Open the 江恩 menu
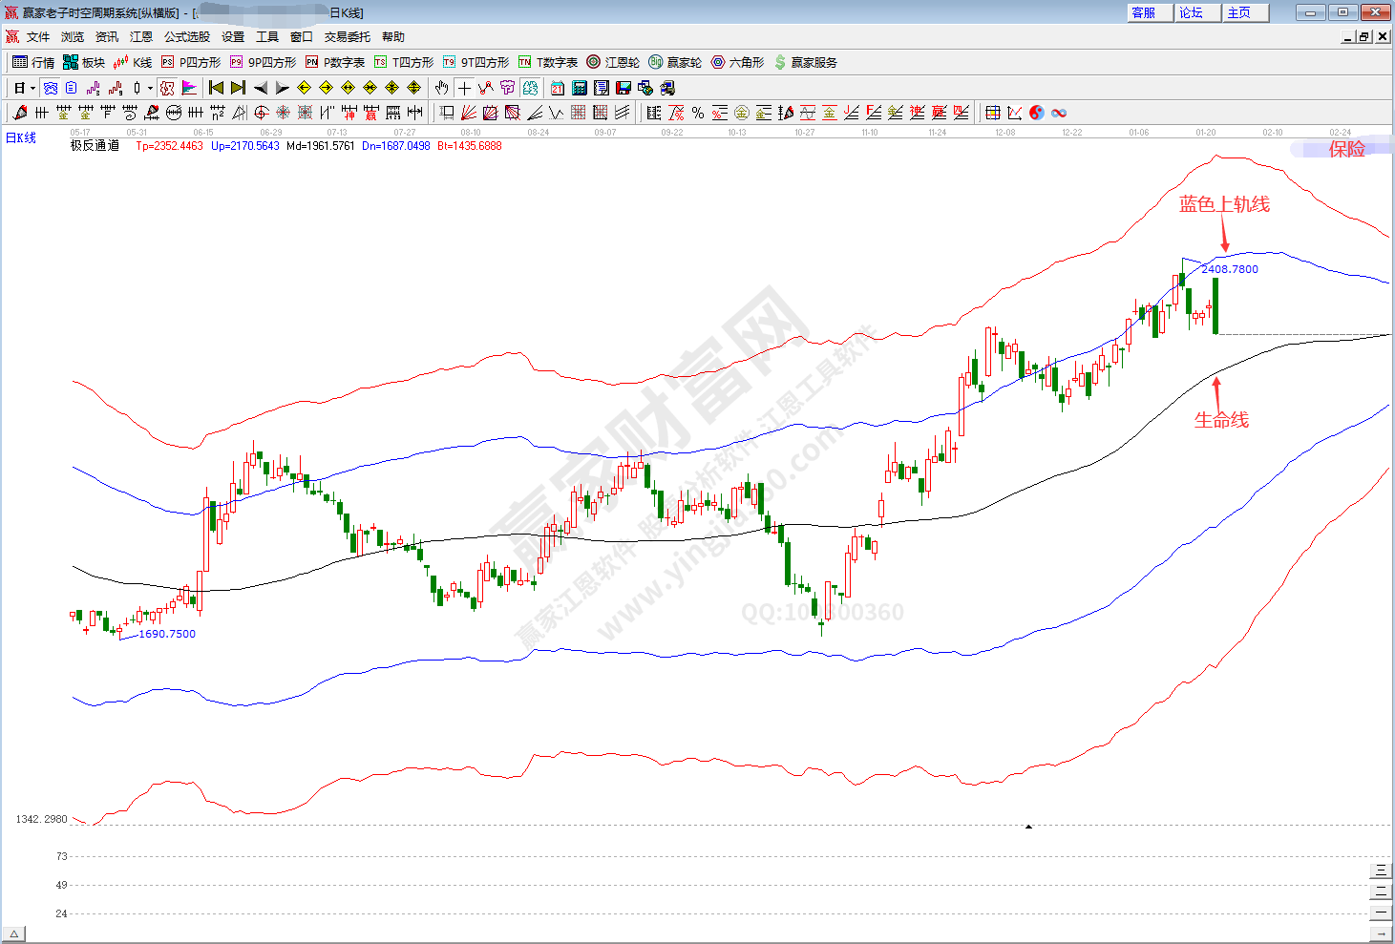 (x=141, y=36)
